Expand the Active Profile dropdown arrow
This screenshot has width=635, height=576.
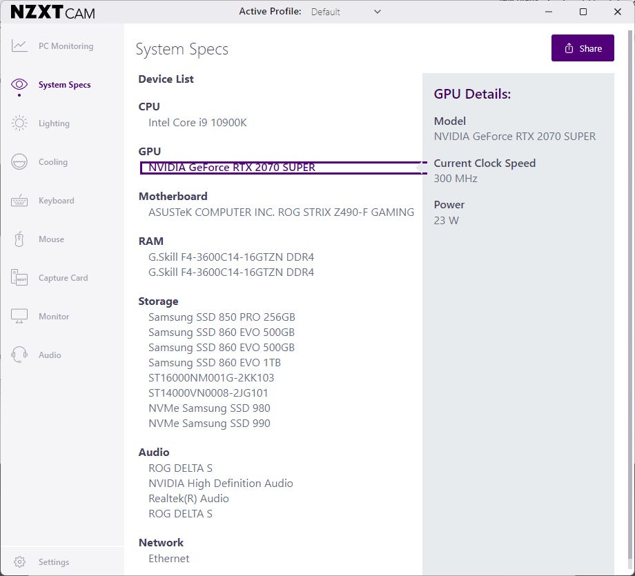point(377,12)
